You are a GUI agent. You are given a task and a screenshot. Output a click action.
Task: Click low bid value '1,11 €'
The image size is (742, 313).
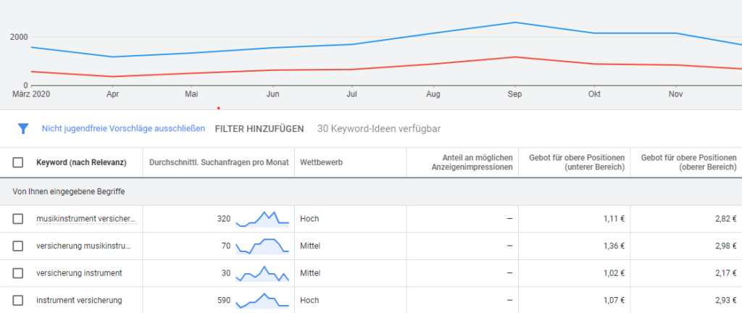click(x=615, y=219)
